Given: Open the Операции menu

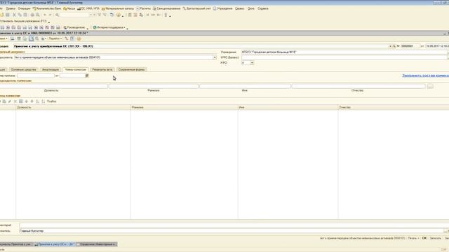Looking at the screenshot, I should [24, 8].
